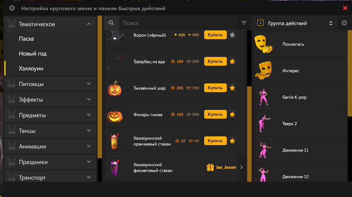
Task: Click the item list scrollbar thumb
Action: (249, 134)
